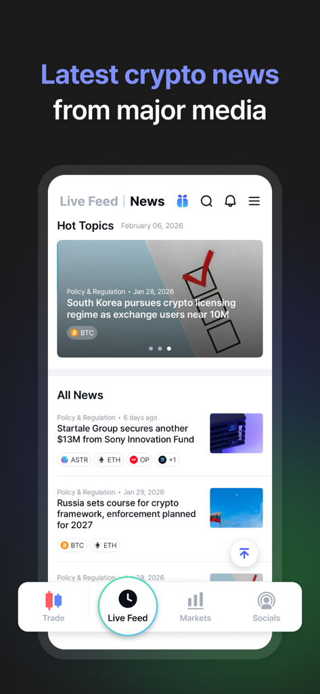Tap the back-to-top arrow button
This screenshot has height=694, width=320.
pos(244,553)
